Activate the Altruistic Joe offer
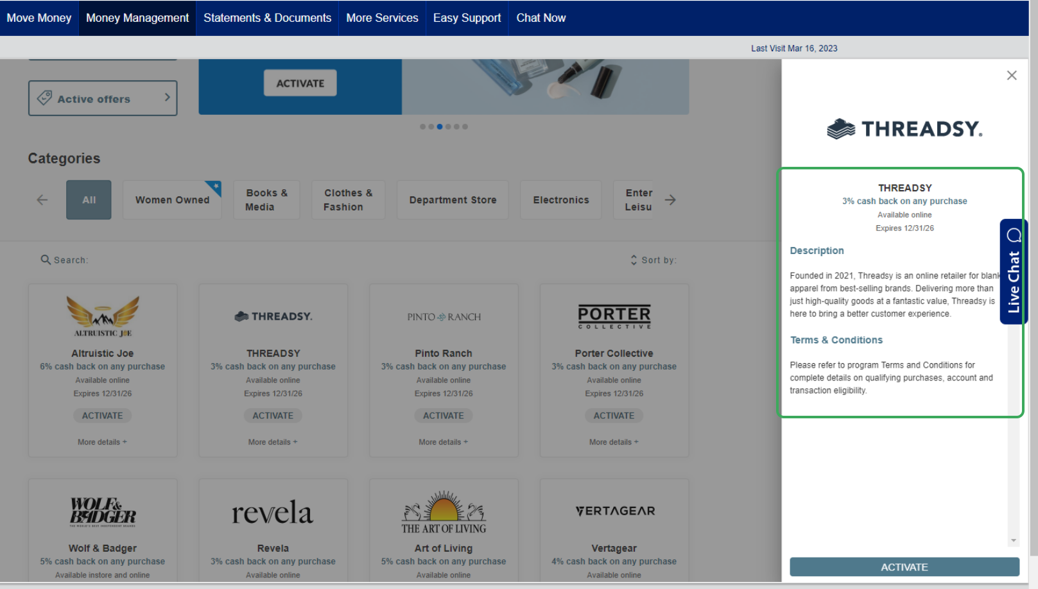The height and width of the screenshot is (589, 1038). coord(103,416)
